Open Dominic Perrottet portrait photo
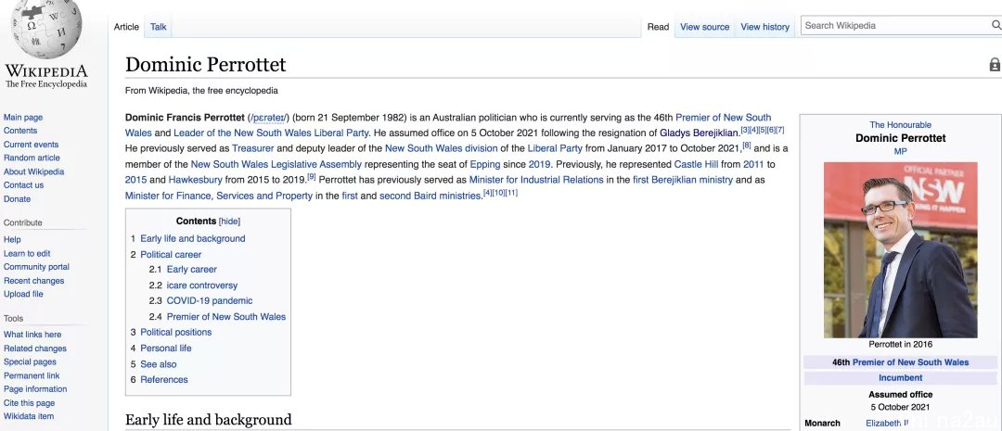The width and height of the screenshot is (1002, 431). [x=900, y=249]
